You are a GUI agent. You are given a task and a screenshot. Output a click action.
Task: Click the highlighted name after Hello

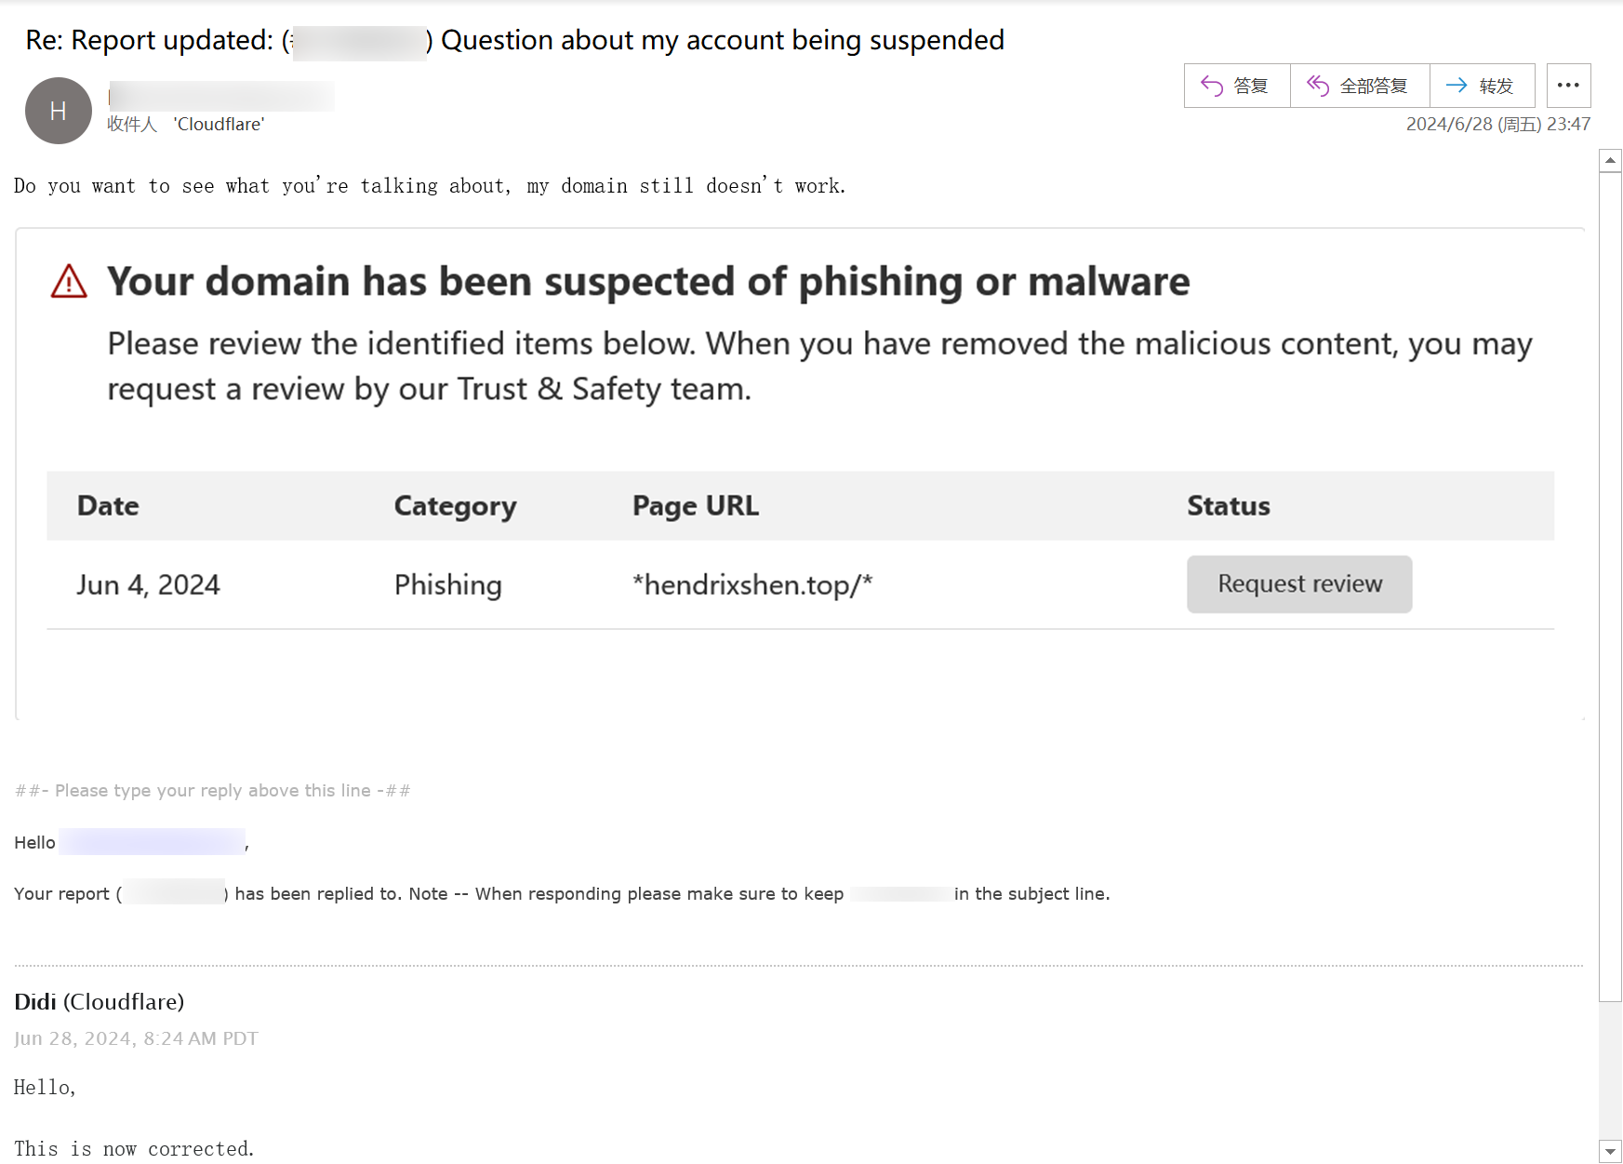[152, 842]
